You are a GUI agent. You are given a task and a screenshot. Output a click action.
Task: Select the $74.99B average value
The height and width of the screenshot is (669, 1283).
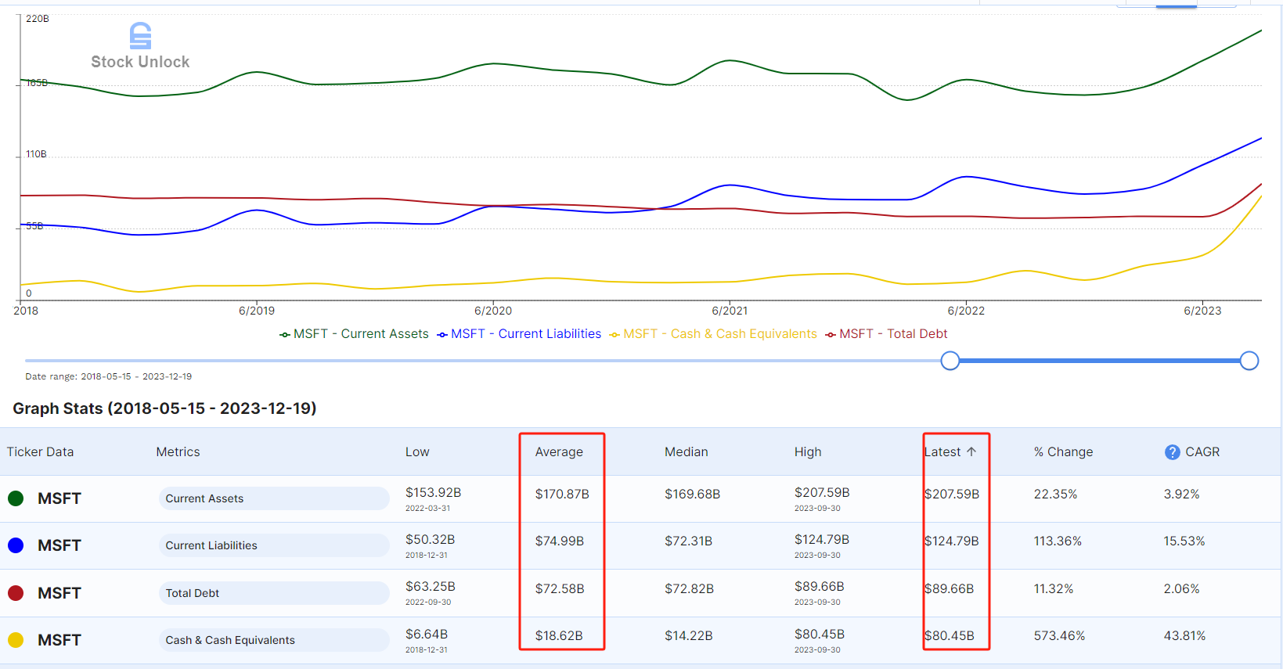point(559,541)
